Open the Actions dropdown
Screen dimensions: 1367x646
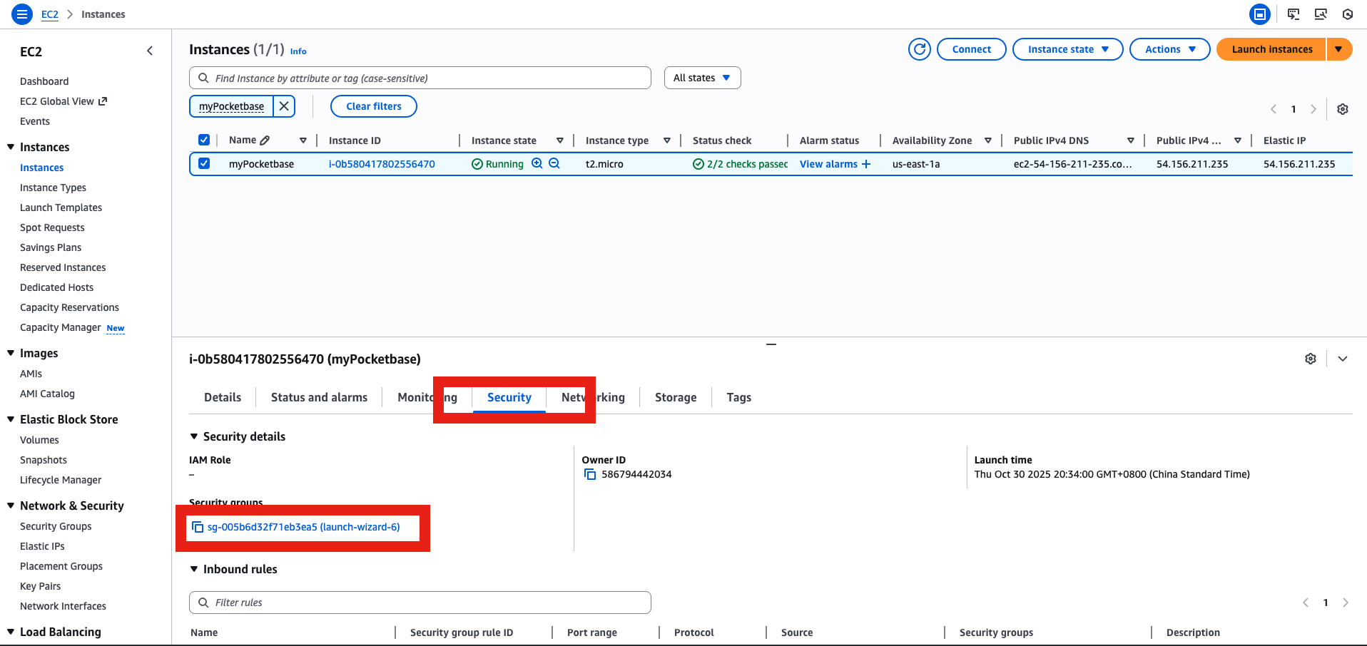[1169, 49]
